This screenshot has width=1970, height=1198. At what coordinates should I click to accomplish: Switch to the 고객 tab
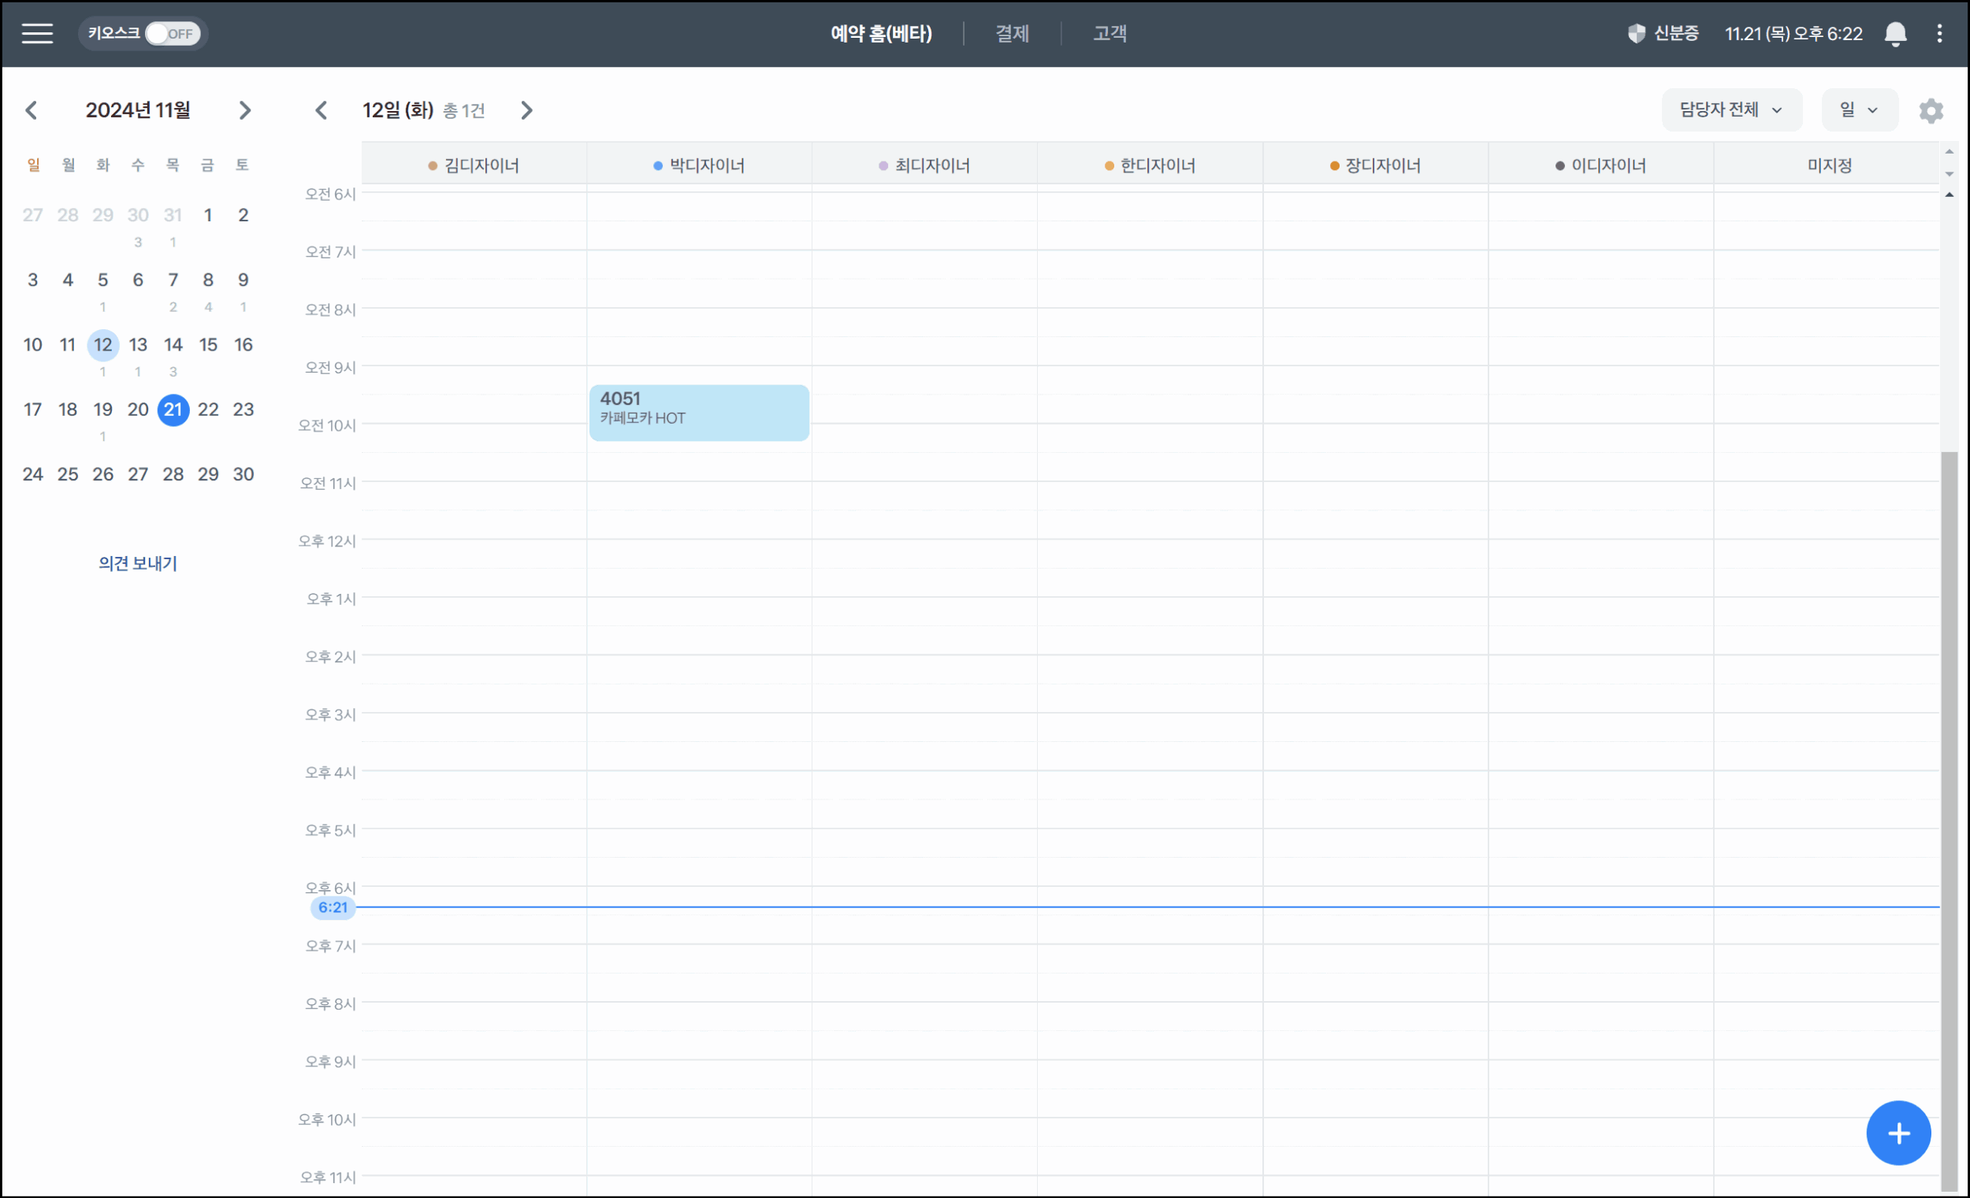pyautogui.click(x=1110, y=34)
